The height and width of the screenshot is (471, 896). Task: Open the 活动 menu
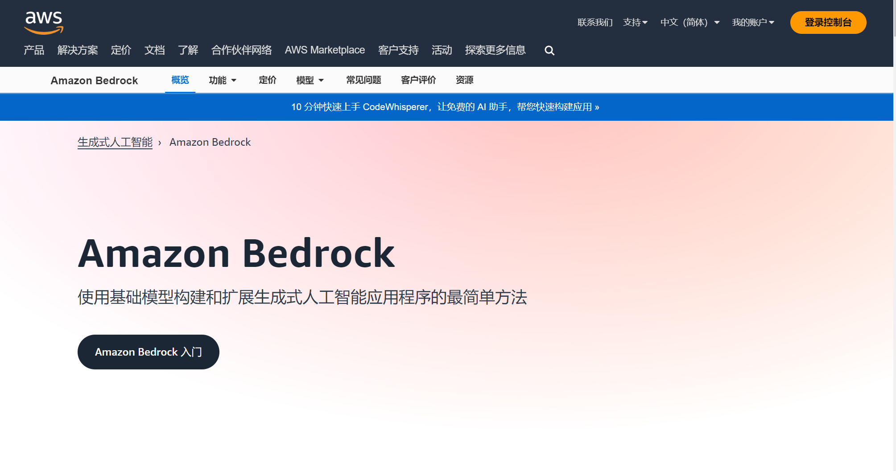(x=442, y=50)
